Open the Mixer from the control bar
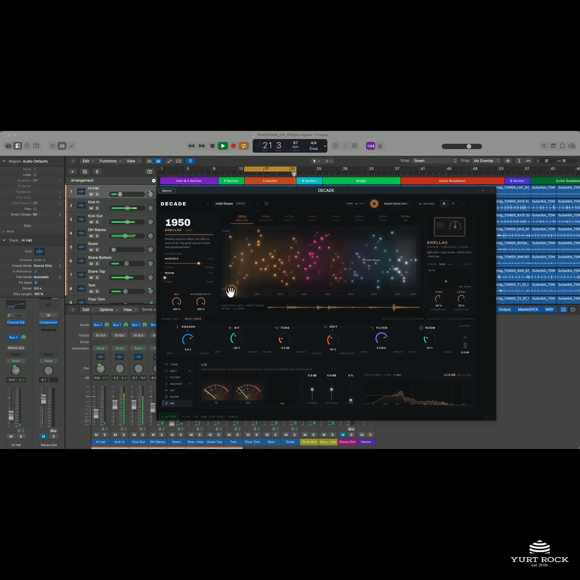Screen dimensions: 580x580 click(62, 146)
